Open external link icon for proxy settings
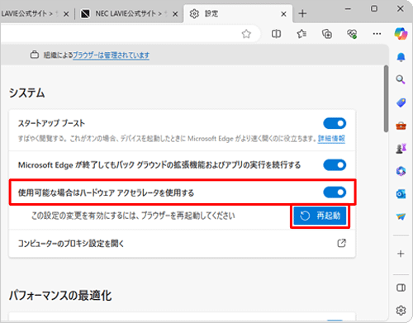 point(341,243)
